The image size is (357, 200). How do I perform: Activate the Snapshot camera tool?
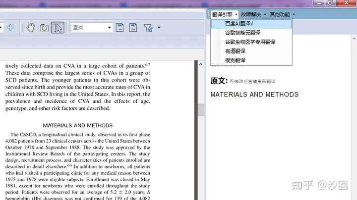(44, 28)
